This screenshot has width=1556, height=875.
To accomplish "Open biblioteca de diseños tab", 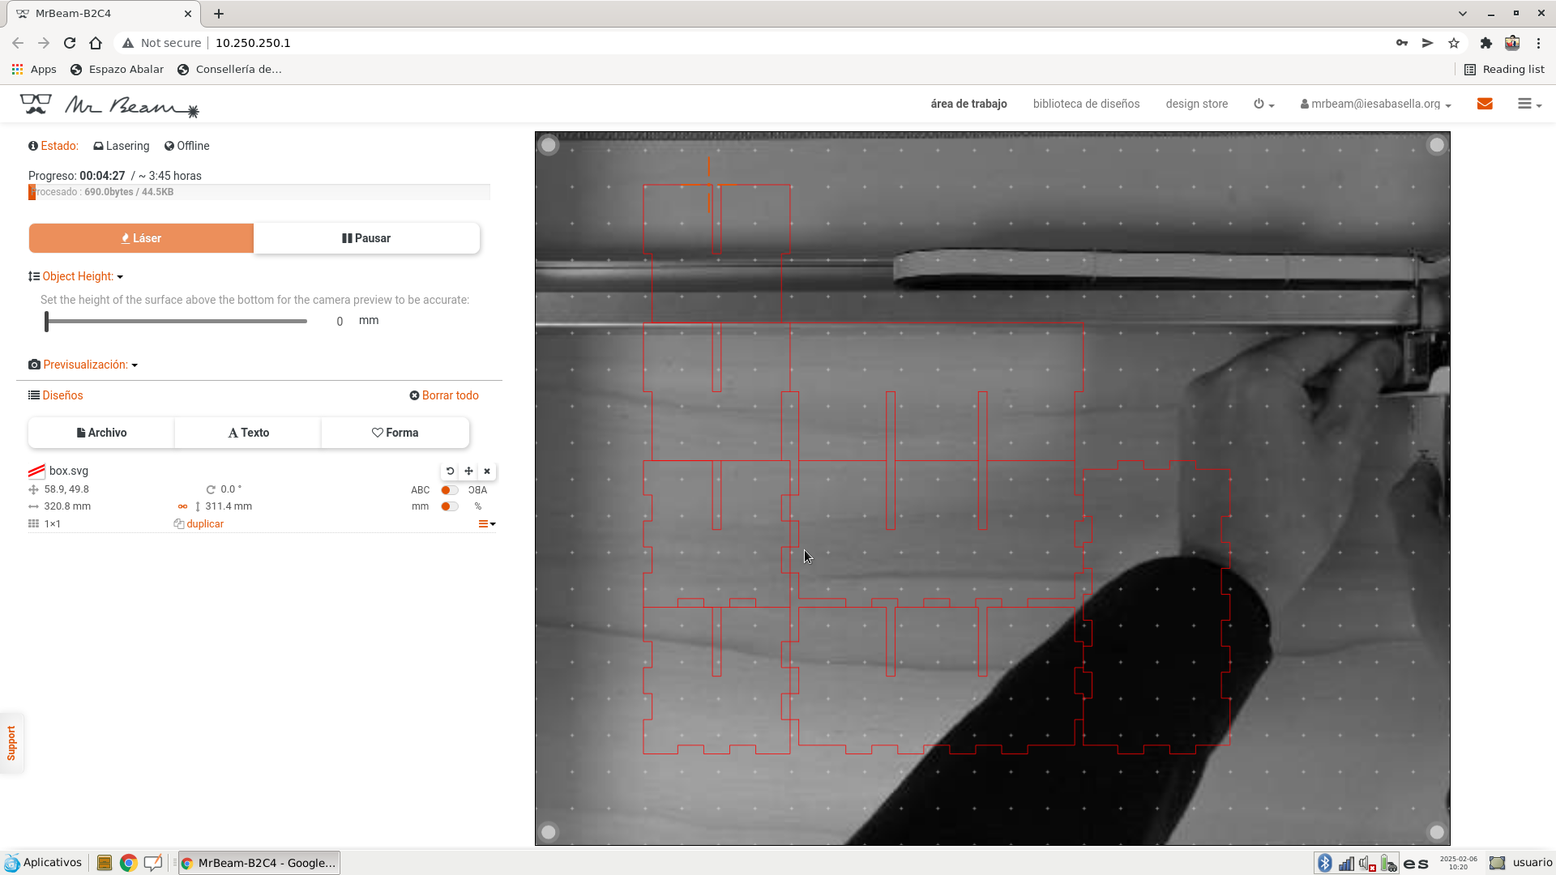I will pos(1086,104).
